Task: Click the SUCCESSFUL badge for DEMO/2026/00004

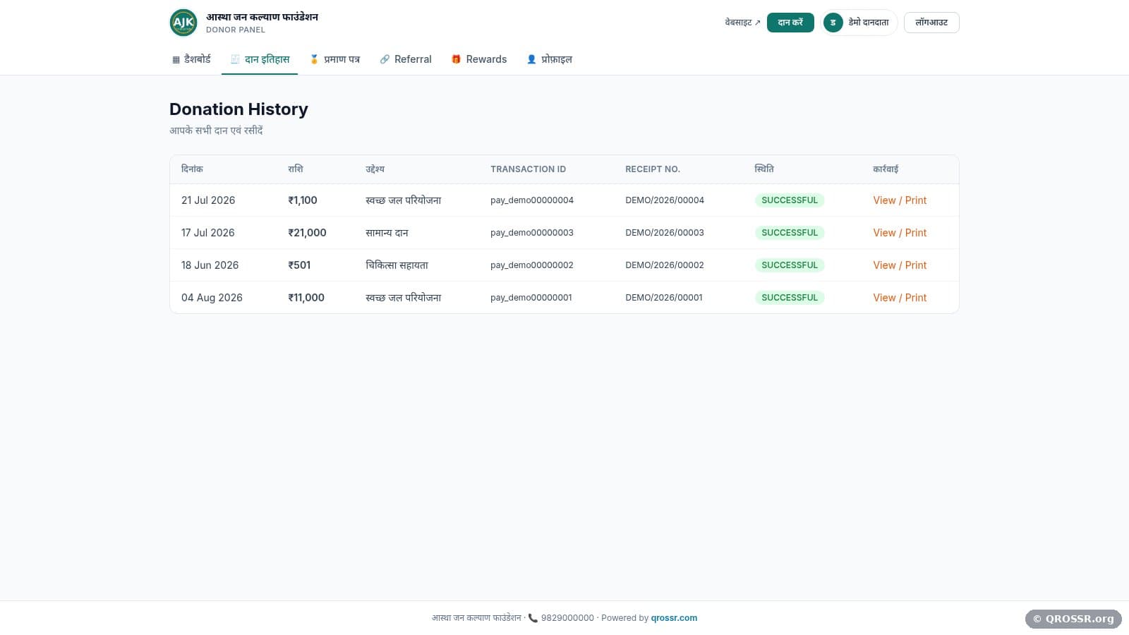Action: point(790,200)
